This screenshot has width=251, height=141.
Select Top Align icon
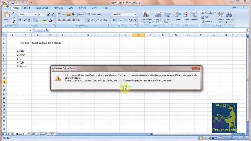point(59,14)
